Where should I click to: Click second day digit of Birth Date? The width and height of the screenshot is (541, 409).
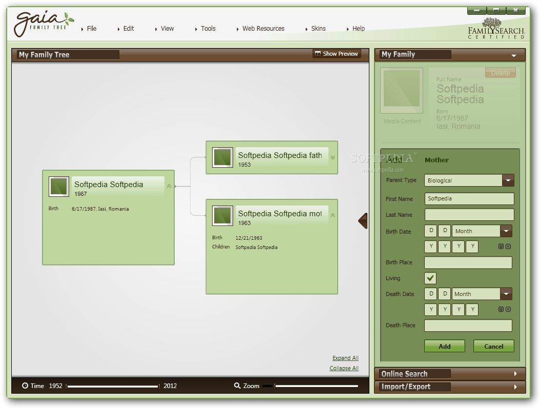coord(445,231)
